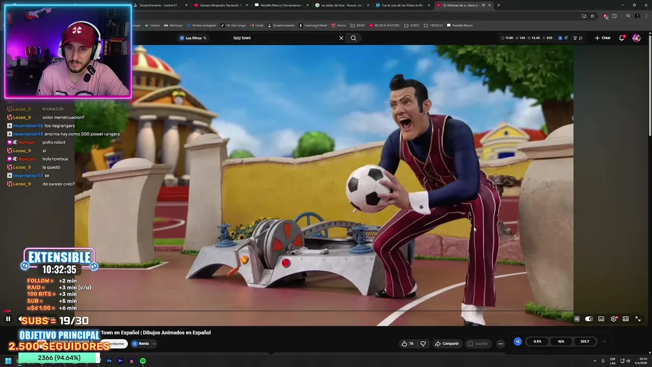Viewport: 652px width, 367px height.
Task: Pause the LazyTown video
Action: pyautogui.click(x=8, y=319)
